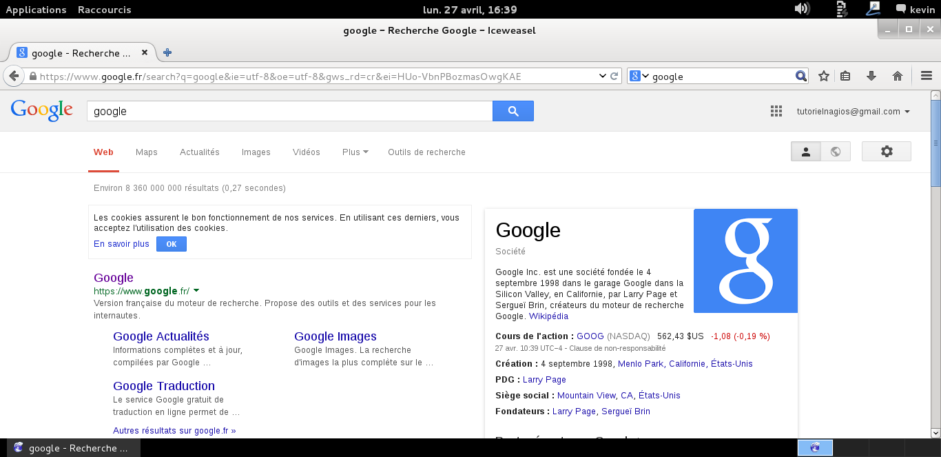Click the California link
This screenshot has height=457, width=941.
tap(687, 364)
